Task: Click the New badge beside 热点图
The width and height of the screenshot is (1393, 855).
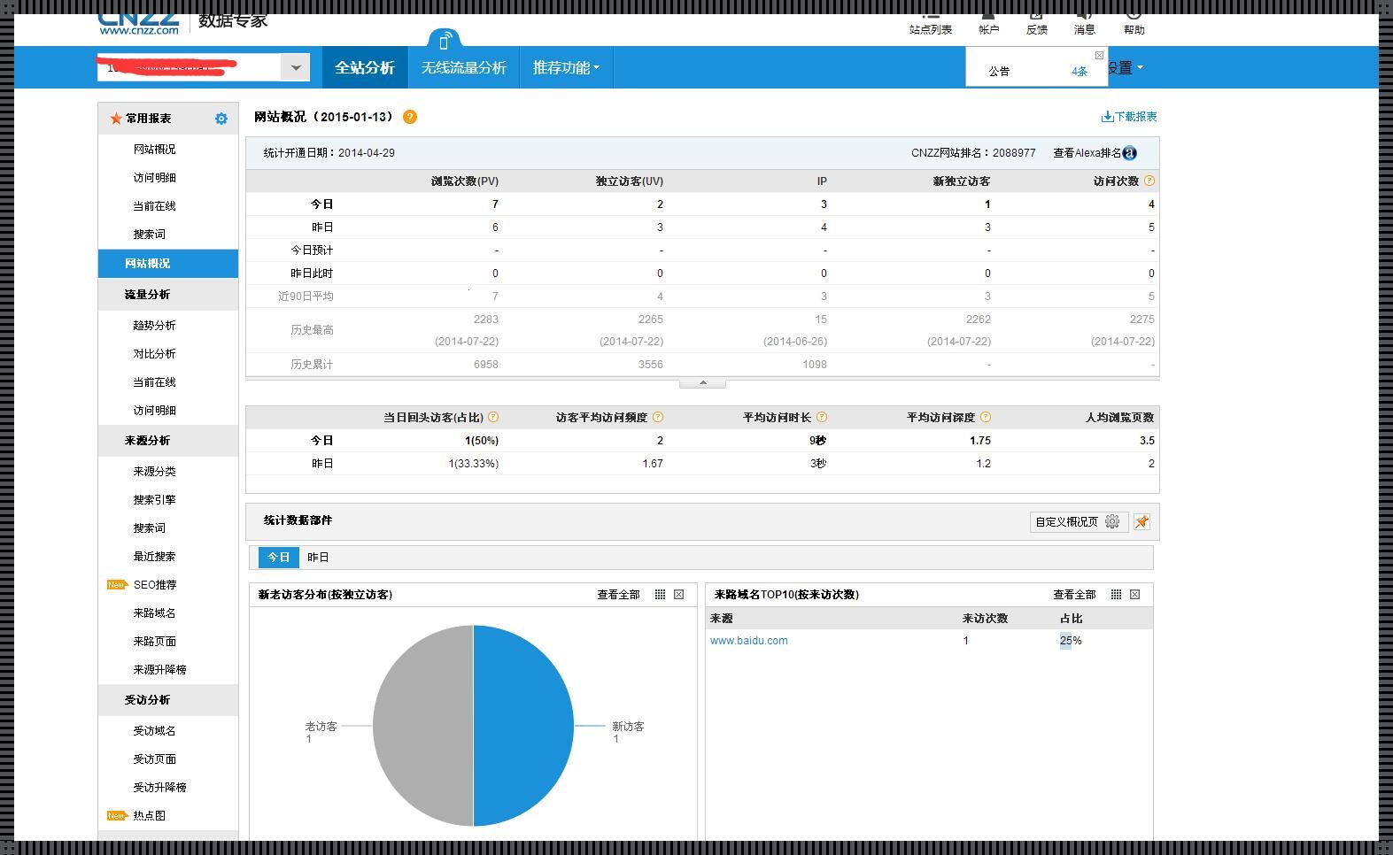Action: tap(117, 816)
